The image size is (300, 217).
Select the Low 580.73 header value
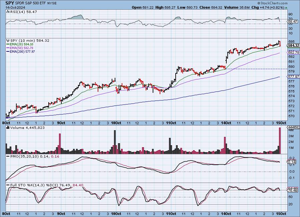coord(187,7)
